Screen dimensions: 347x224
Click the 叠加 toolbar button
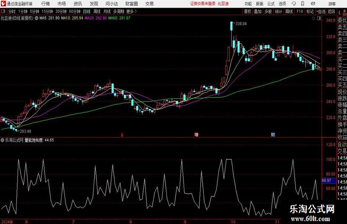click(258, 11)
